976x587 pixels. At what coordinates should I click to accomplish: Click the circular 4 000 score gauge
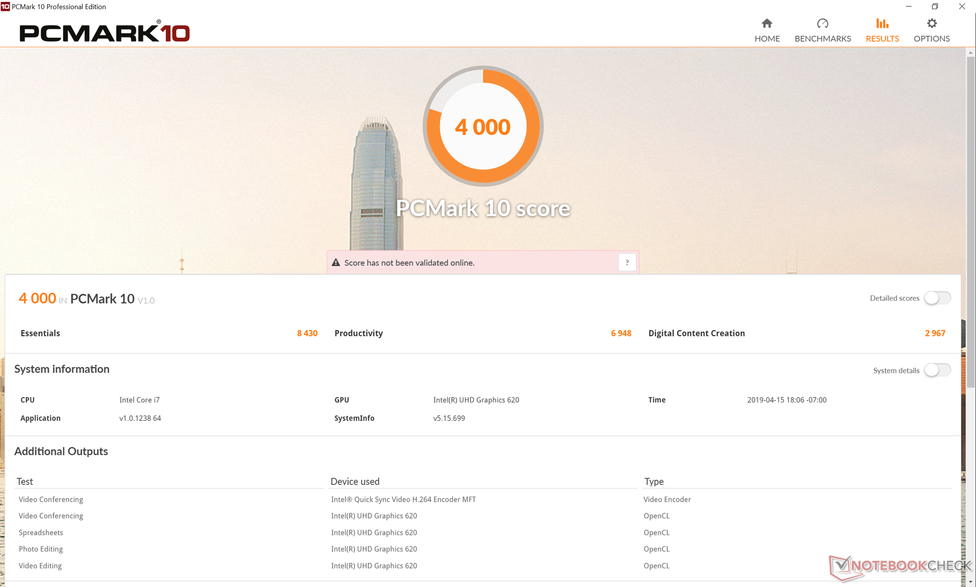483,127
